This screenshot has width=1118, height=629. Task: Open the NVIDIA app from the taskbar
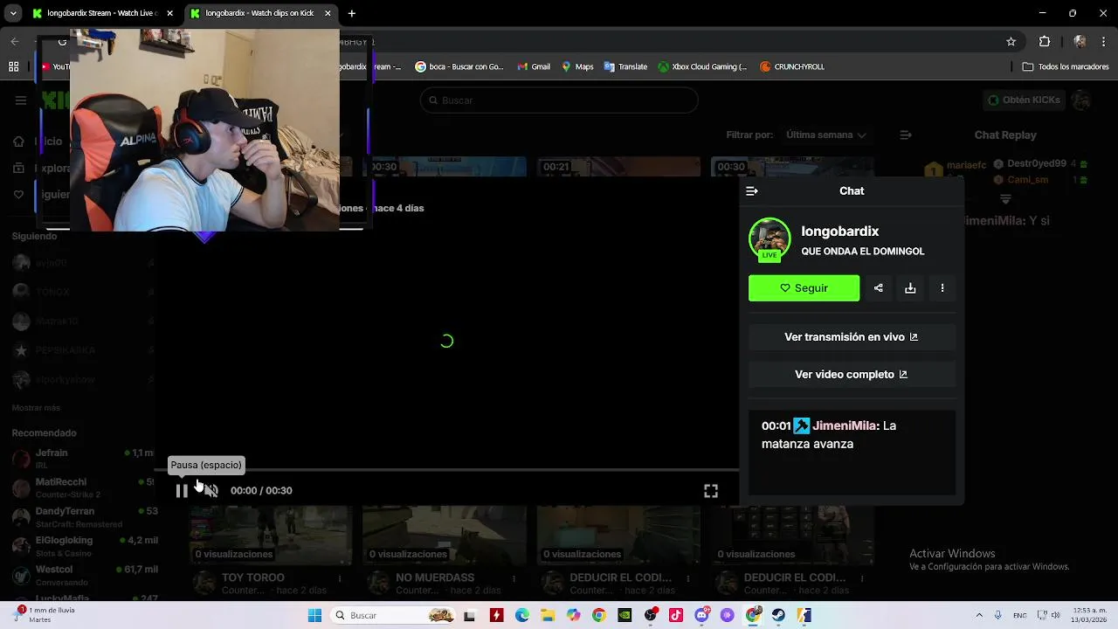tap(625, 616)
